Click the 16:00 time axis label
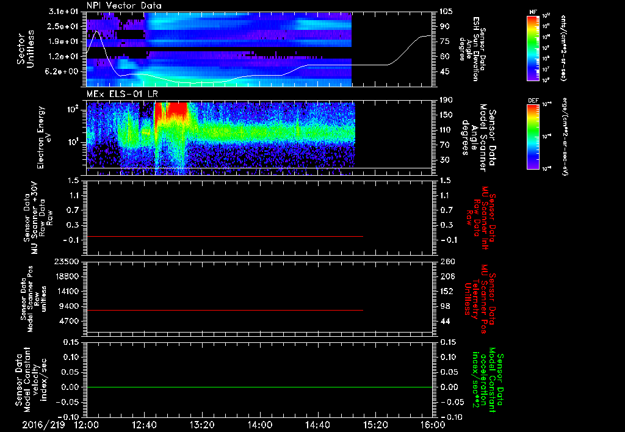Screen dimensions: 625x432 (x=433, y=425)
